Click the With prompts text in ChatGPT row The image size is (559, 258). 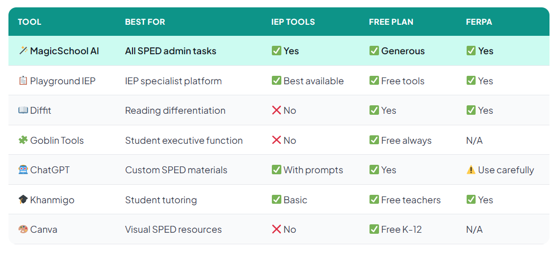coord(314,170)
